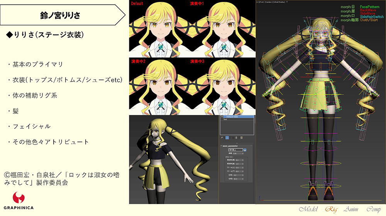Click the make unique modifier icon
This screenshot has width=386, height=216.
232,137
